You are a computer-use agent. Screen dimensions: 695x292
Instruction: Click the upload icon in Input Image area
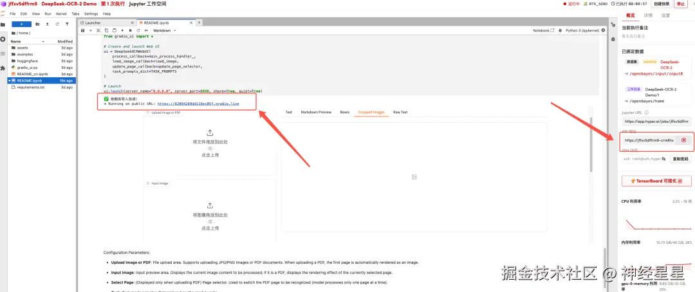[x=210, y=206]
